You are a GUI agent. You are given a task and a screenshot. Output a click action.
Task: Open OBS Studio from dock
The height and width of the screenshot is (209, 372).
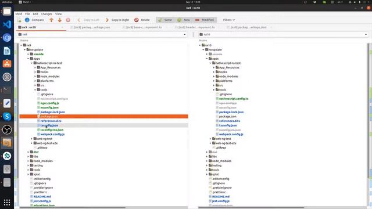pos(7,129)
